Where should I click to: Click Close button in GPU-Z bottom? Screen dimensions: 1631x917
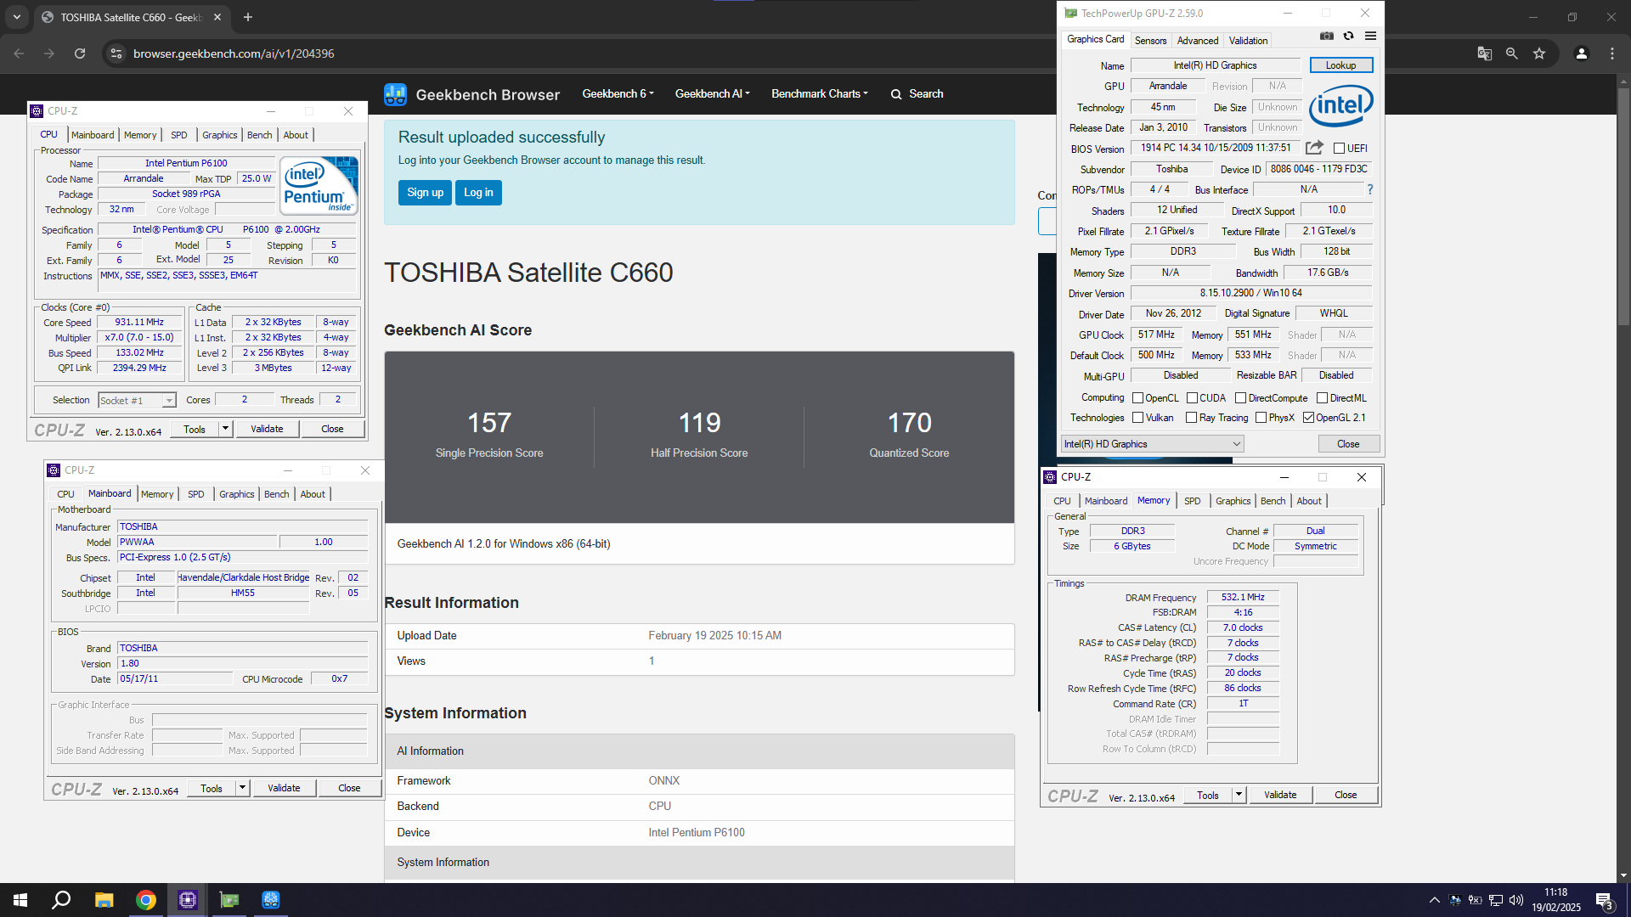pos(1348,444)
